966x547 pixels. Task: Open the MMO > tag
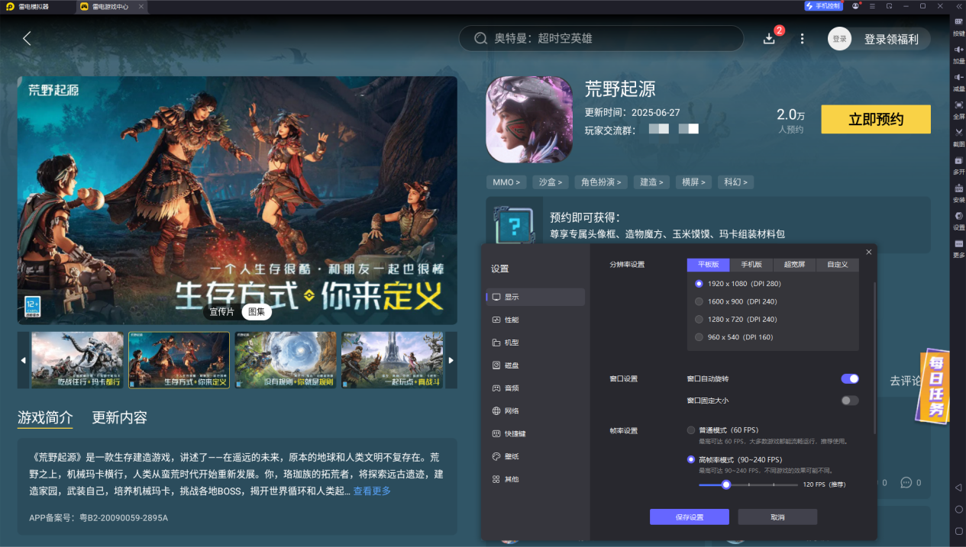(x=507, y=182)
